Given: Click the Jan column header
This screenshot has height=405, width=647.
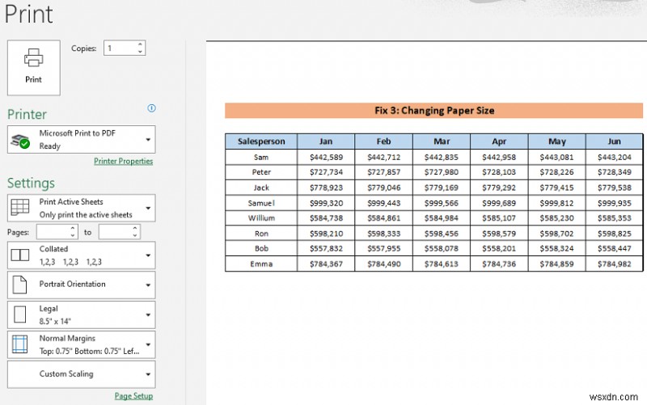Looking at the screenshot, I should (x=326, y=141).
